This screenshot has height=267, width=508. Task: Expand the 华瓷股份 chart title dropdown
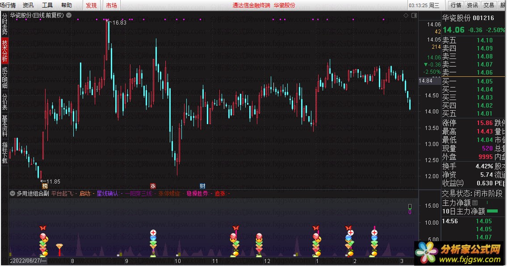pos(69,15)
